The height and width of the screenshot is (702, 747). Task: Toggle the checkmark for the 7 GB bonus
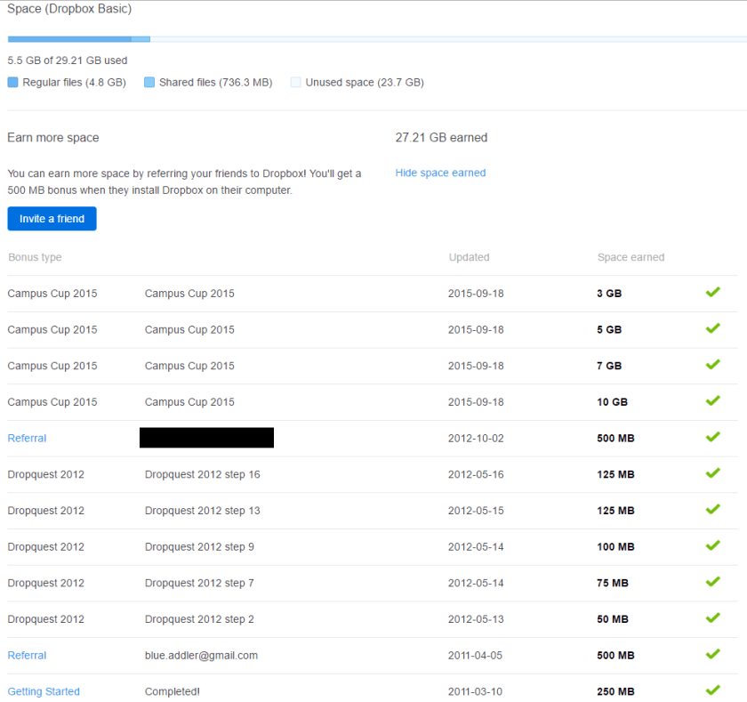coord(712,365)
